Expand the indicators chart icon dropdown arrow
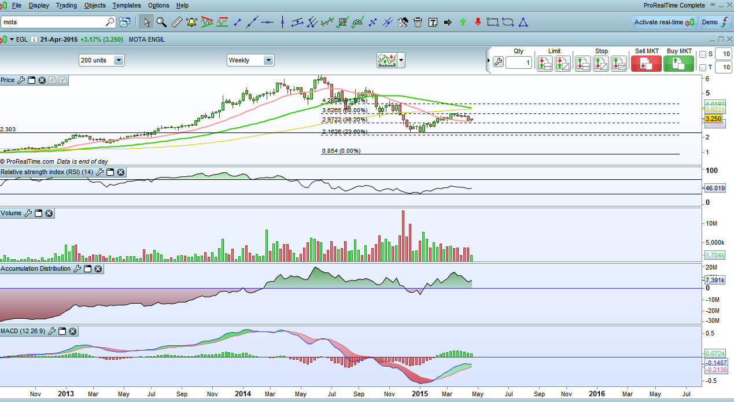 (x=401, y=60)
